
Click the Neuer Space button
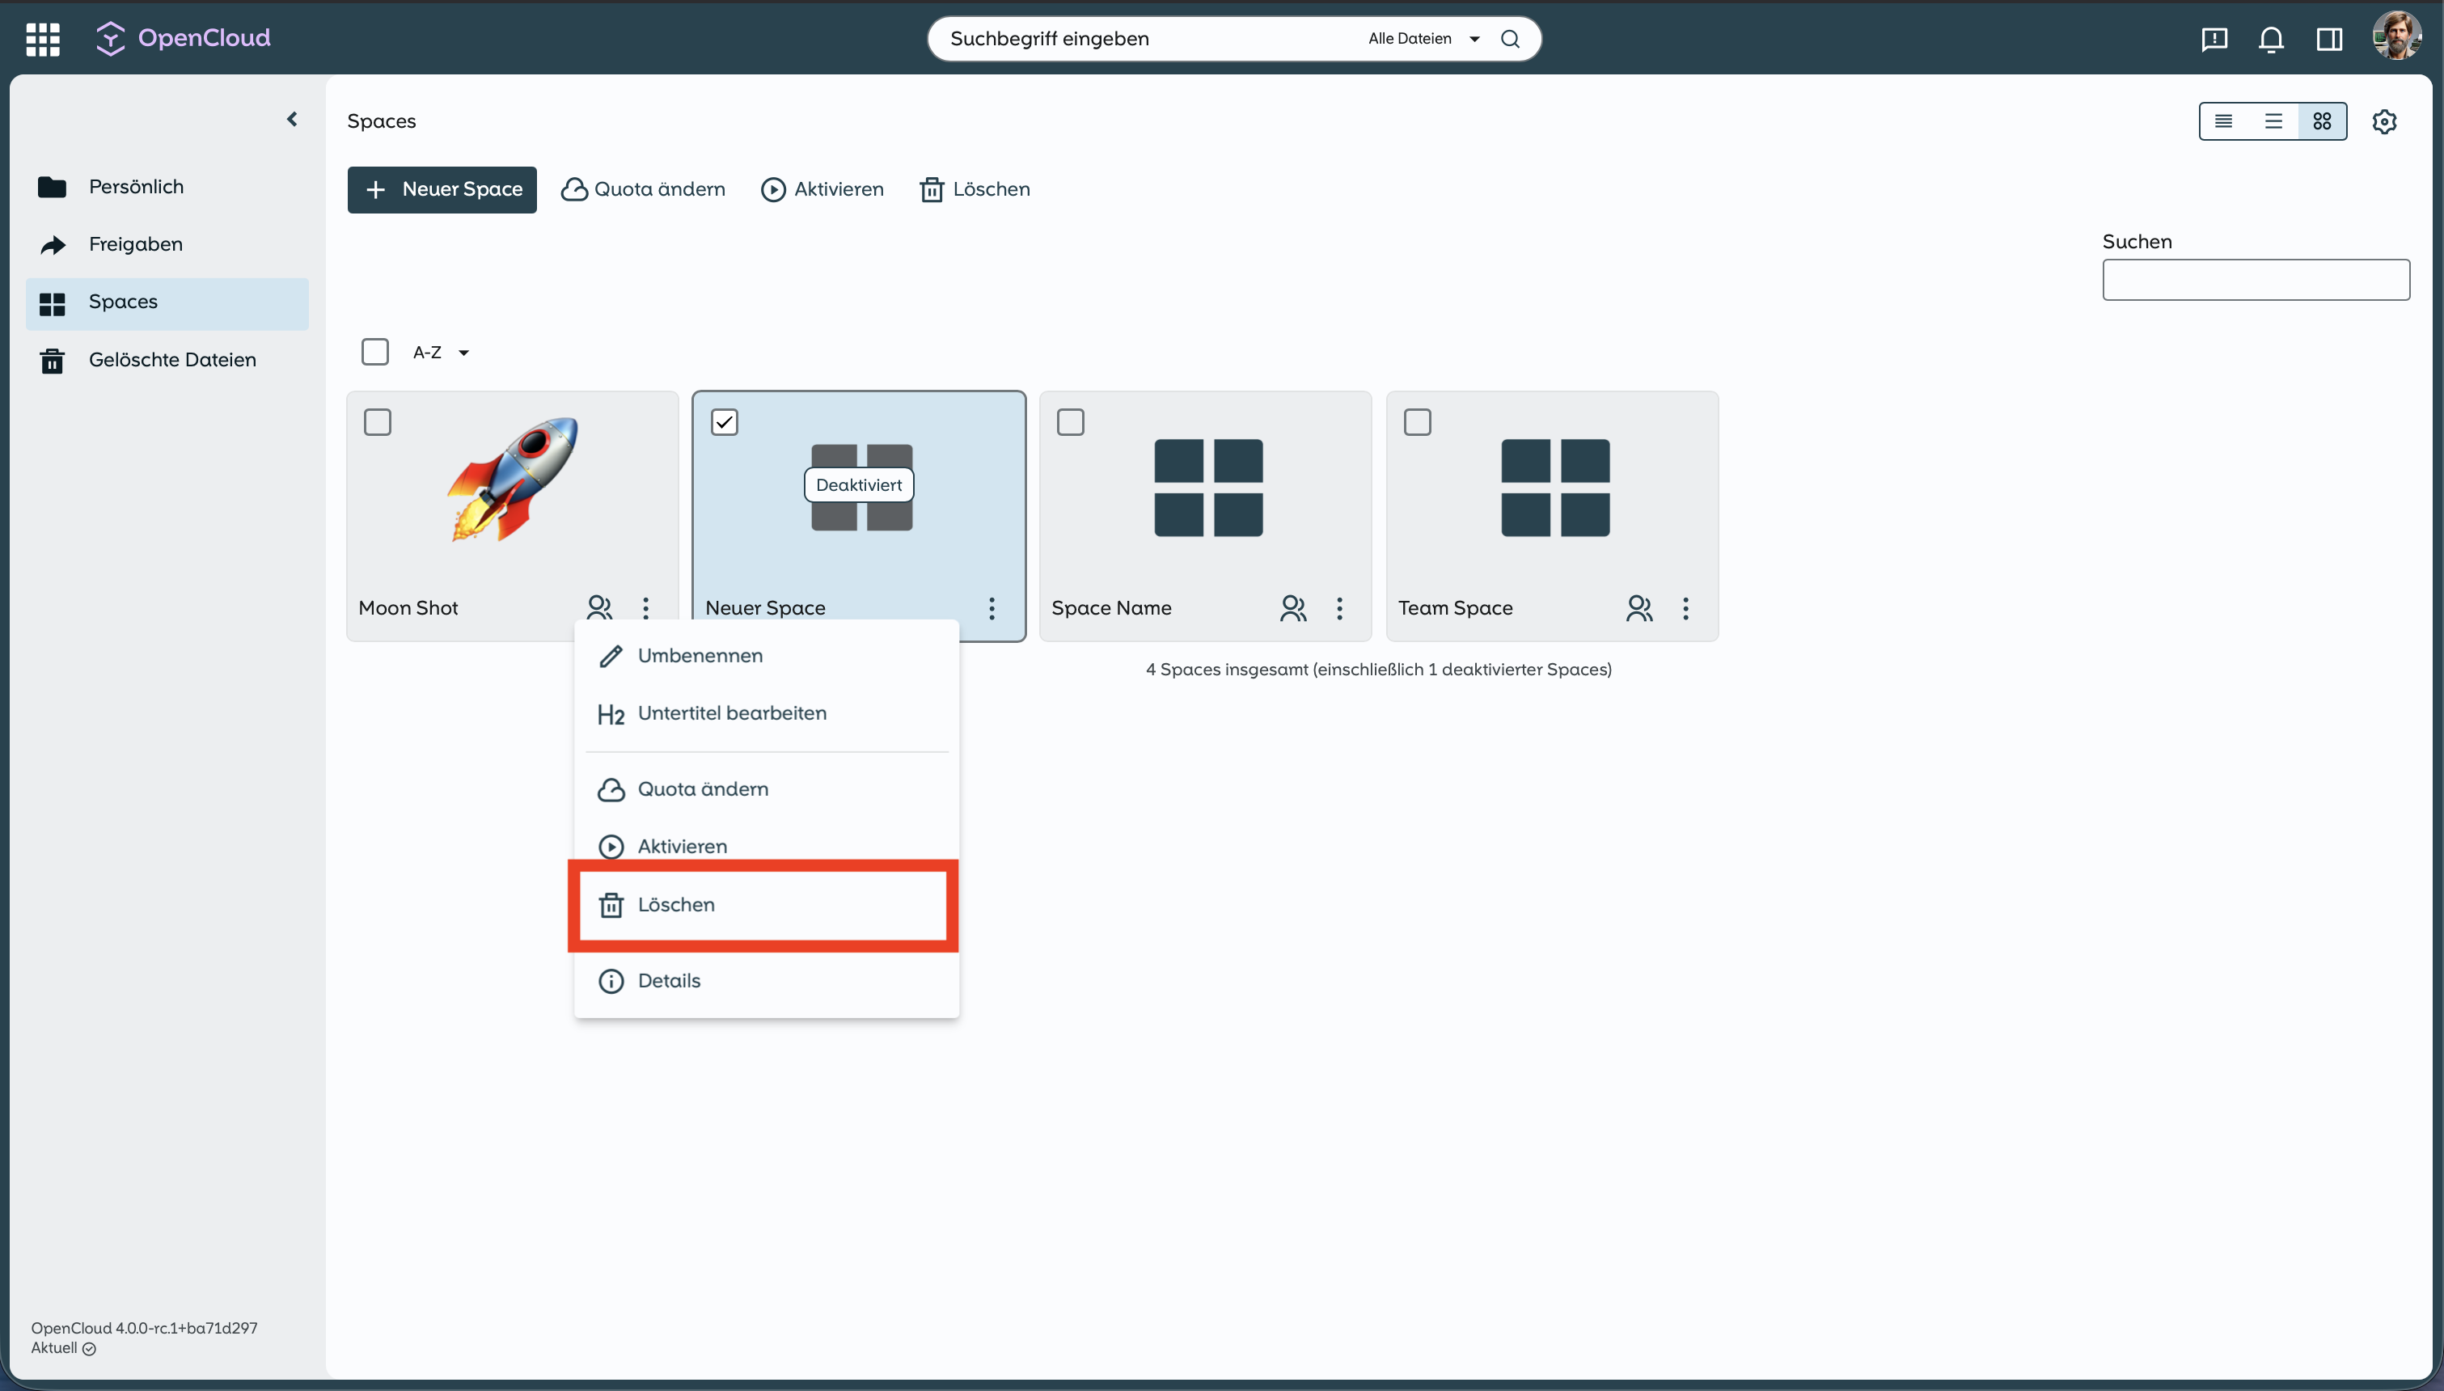442,189
